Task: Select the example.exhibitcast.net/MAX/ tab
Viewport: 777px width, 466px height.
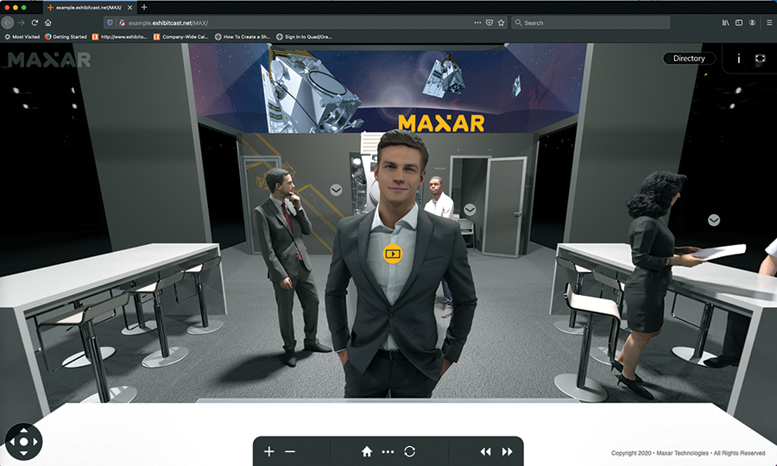Action: 88,8
